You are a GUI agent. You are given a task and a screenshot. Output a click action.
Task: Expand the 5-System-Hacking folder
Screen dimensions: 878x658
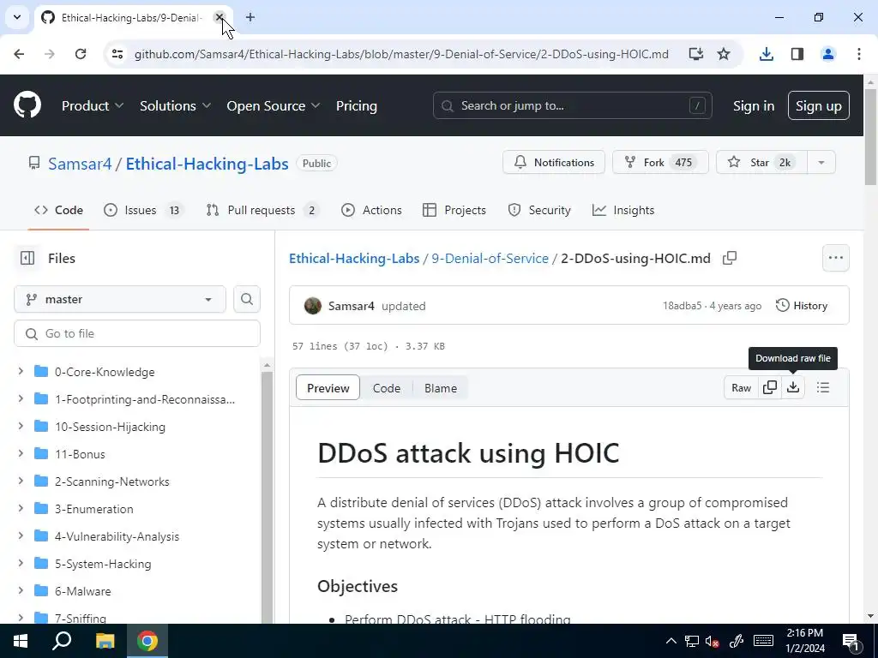21,564
